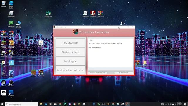Open the notification center icon
This screenshot has width=188, height=106.
tap(185, 104)
